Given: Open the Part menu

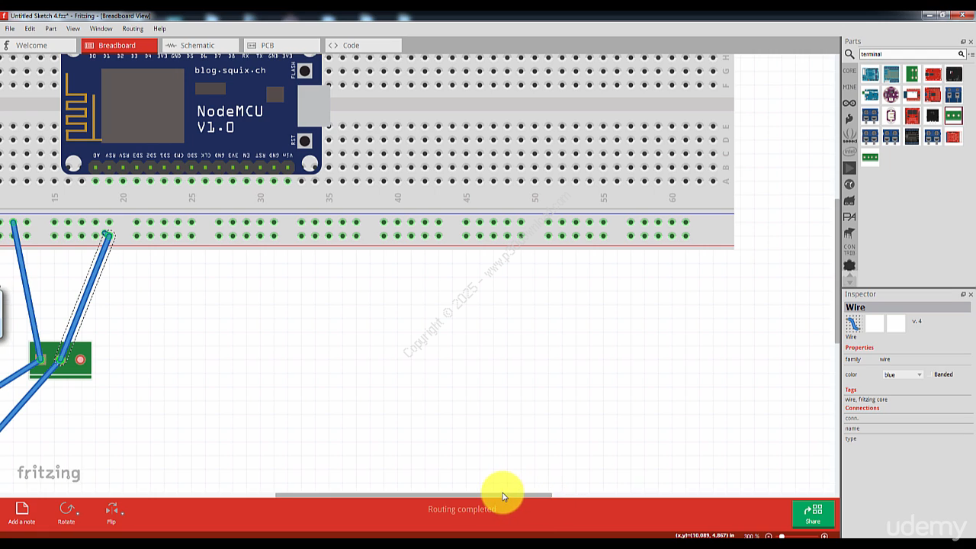Looking at the screenshot, I should click(x=50, y=29).
